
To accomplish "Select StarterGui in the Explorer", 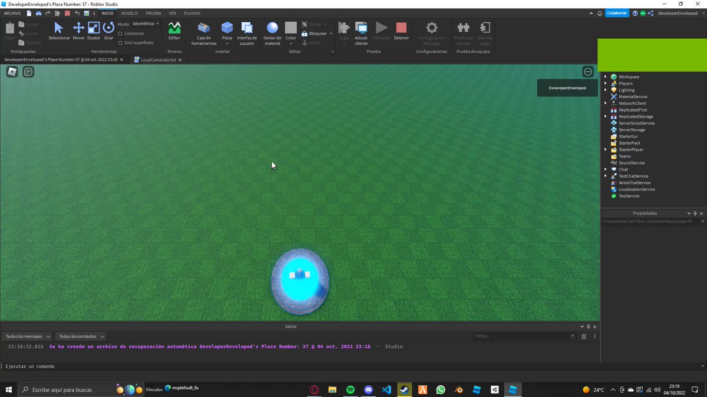I will [x=628, y=136].
